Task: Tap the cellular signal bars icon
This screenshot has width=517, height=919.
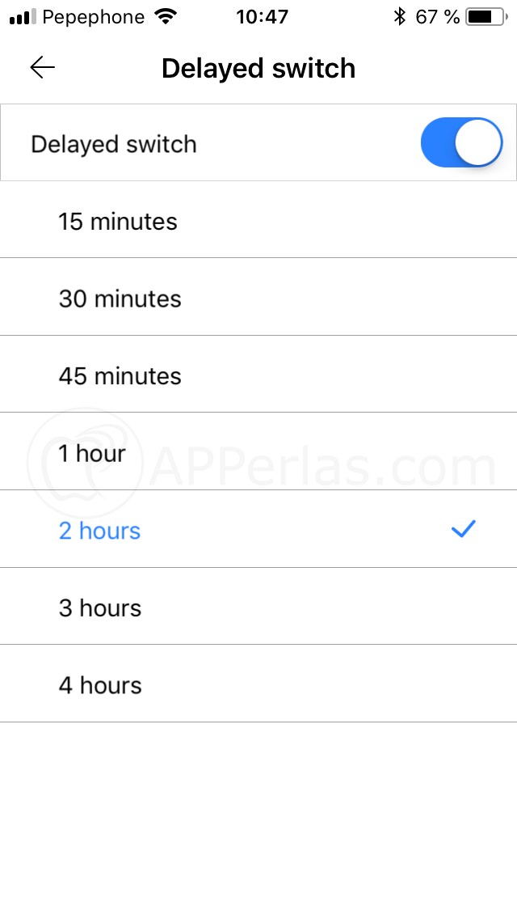Action: coord(23,17)
